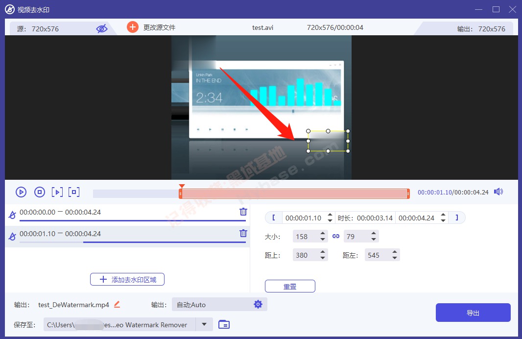The width and height of the screenshot is (522, 339).
Task: Maximize the 视频去水印 window
Action: click(496, 9)
